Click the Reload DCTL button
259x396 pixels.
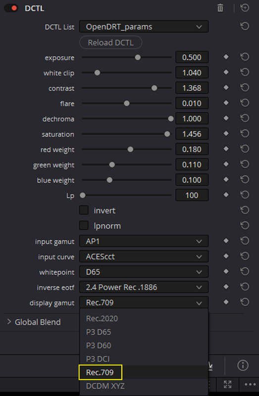[x=110, y=43]
